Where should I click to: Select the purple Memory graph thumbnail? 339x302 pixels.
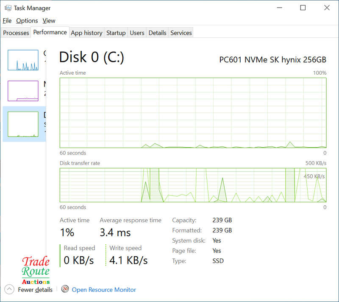tap(23, 90)
